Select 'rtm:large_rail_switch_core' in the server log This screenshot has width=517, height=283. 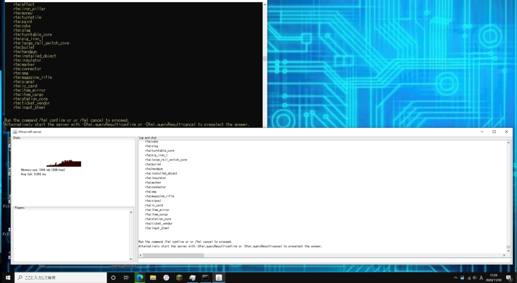tap(166, 160)
